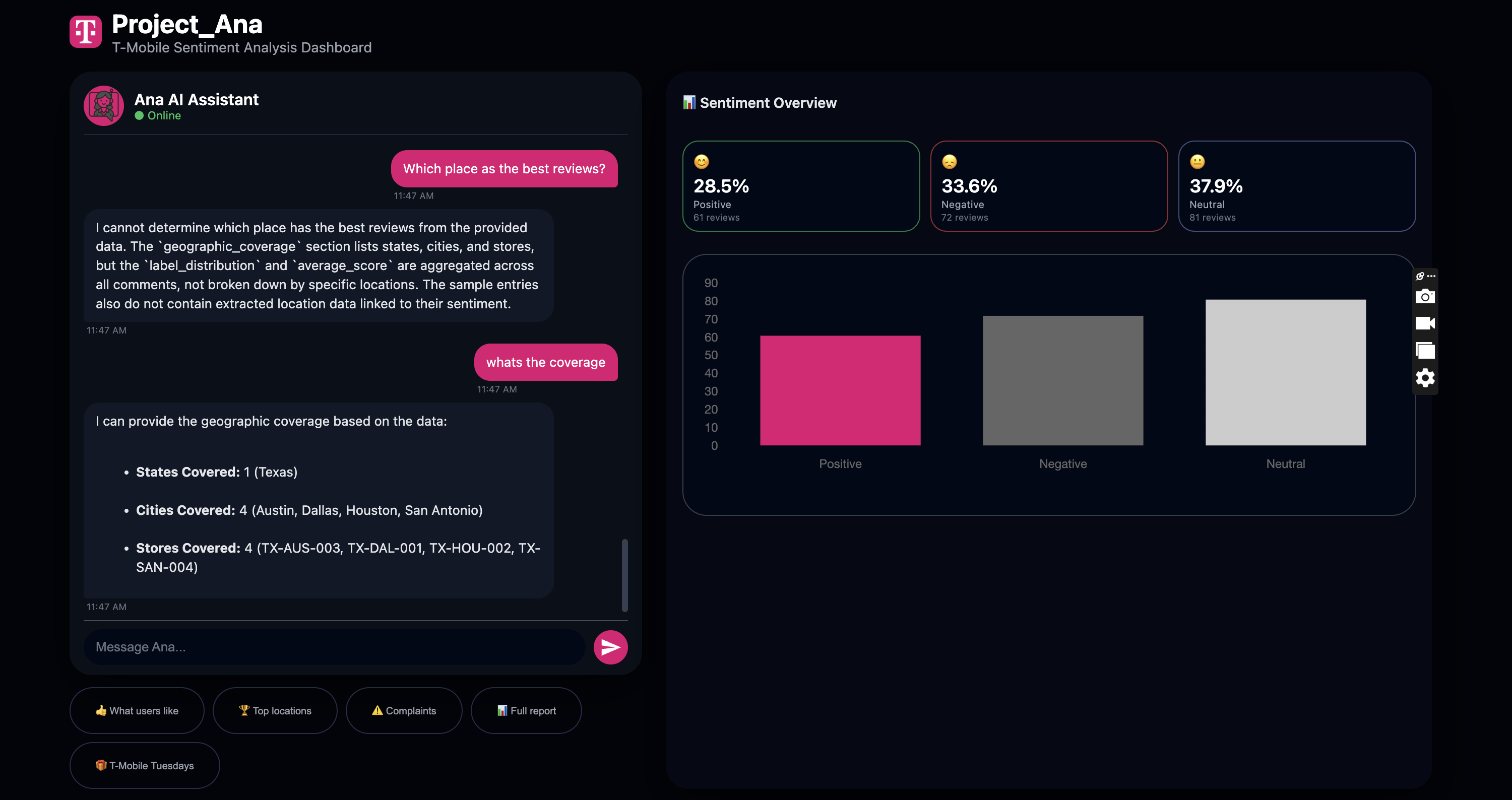Click the camera screenshot icon
Image resolution: width=1512 pixels, height=800 pixels.
1424,297
